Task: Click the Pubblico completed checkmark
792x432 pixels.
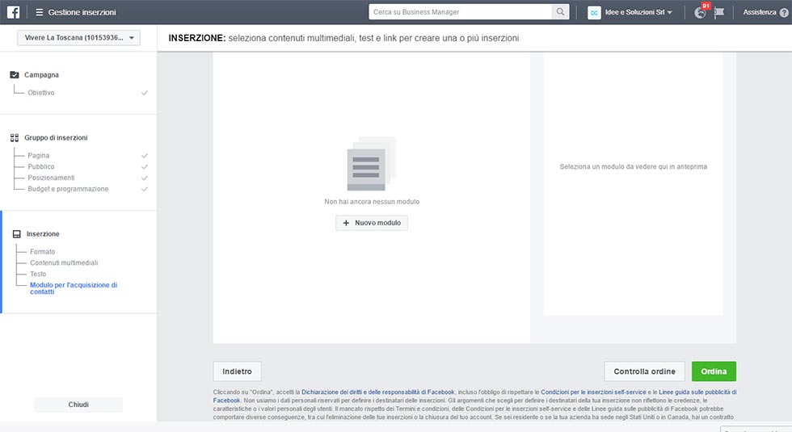Action: pyautogui.click(x=145, y=167)
